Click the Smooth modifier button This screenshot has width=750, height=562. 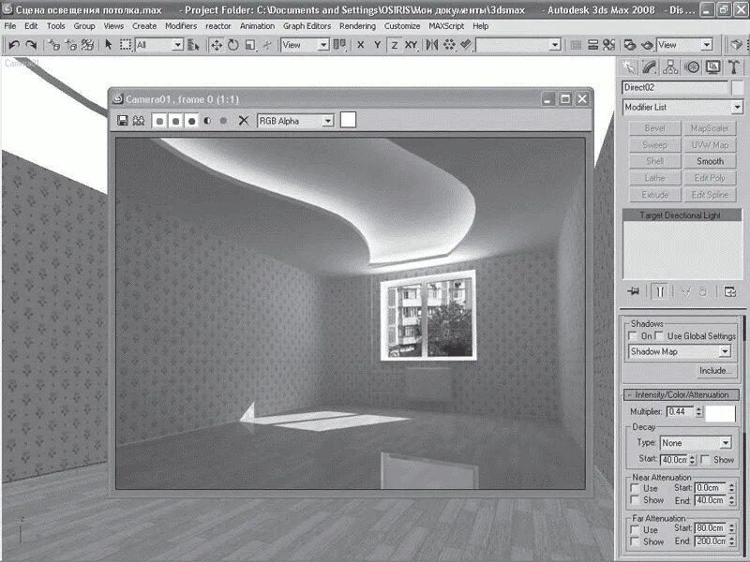[x=710, y=161]
